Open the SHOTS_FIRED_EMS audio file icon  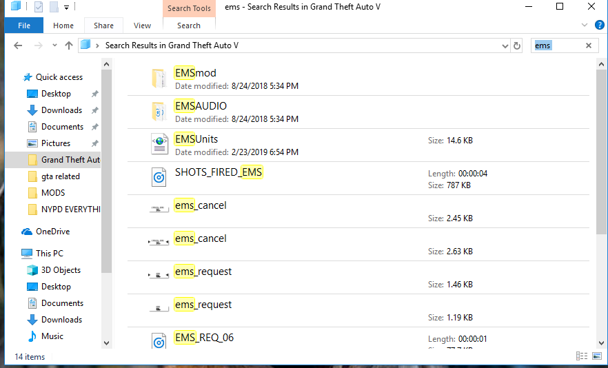(159, 178)
